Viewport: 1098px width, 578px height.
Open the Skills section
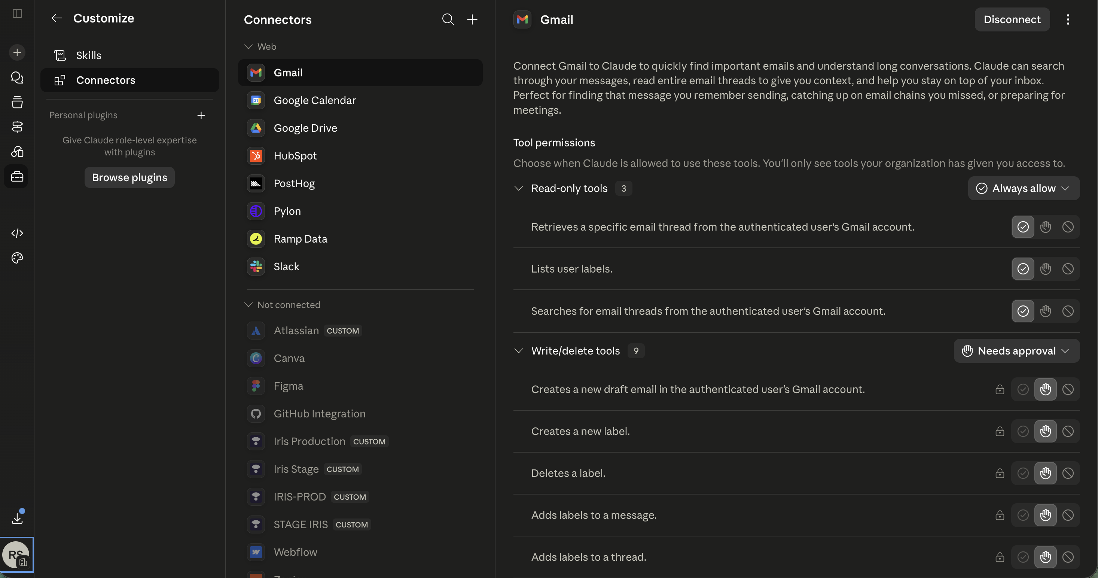[x=129, y=55]
